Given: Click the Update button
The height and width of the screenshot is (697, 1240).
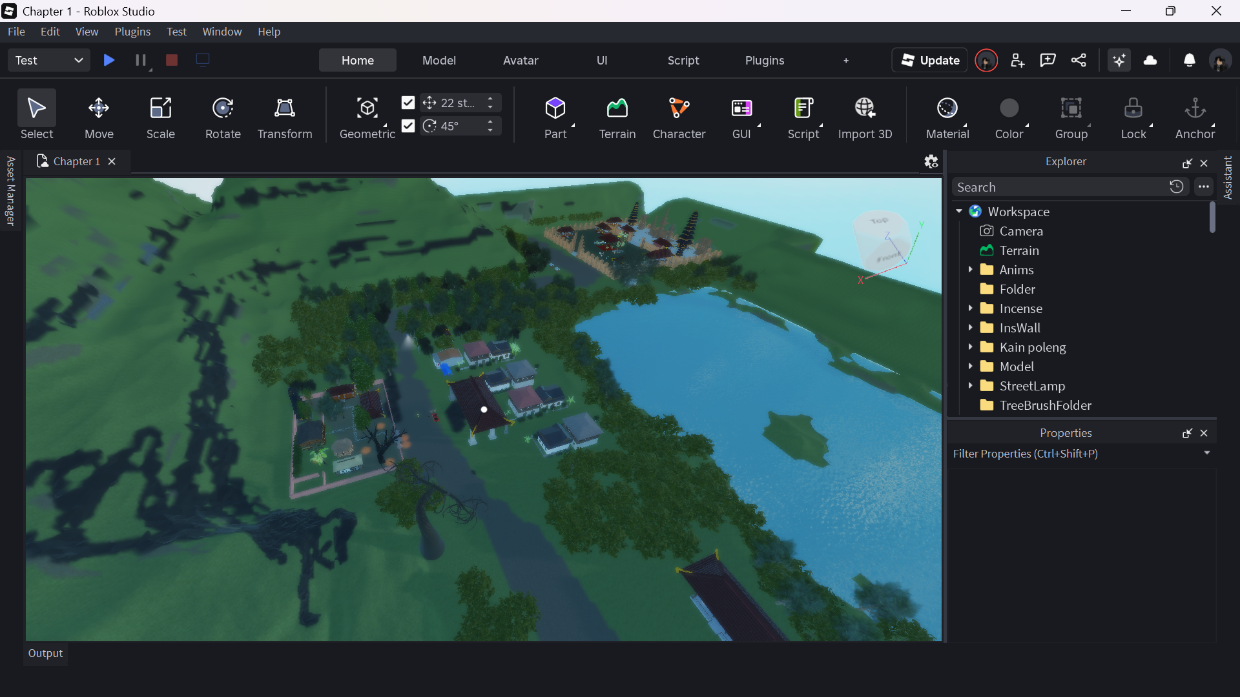Looking at the screenshot, I should coord(929,60).
